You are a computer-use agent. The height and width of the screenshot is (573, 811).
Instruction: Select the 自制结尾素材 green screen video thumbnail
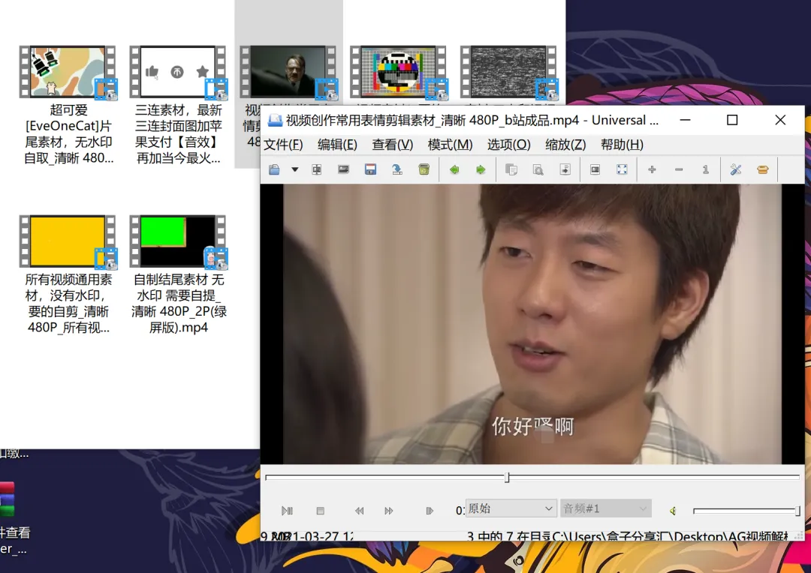(x=178, y=241)
